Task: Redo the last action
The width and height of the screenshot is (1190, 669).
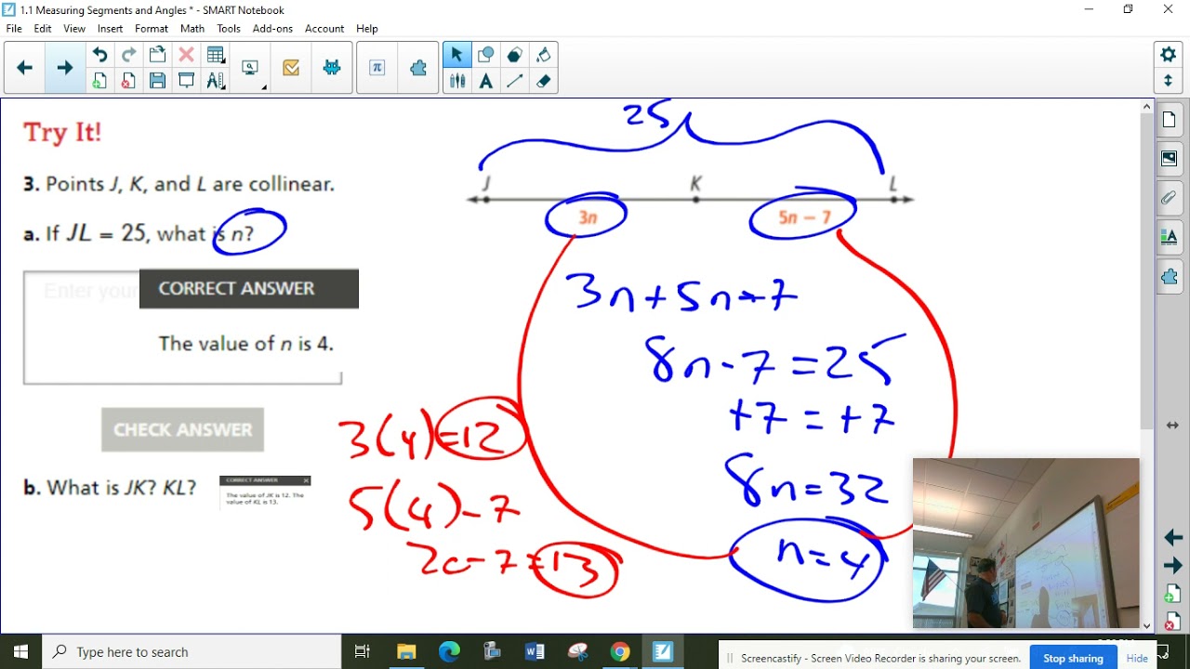Action: pyautogui.click(x=128, y=55)
